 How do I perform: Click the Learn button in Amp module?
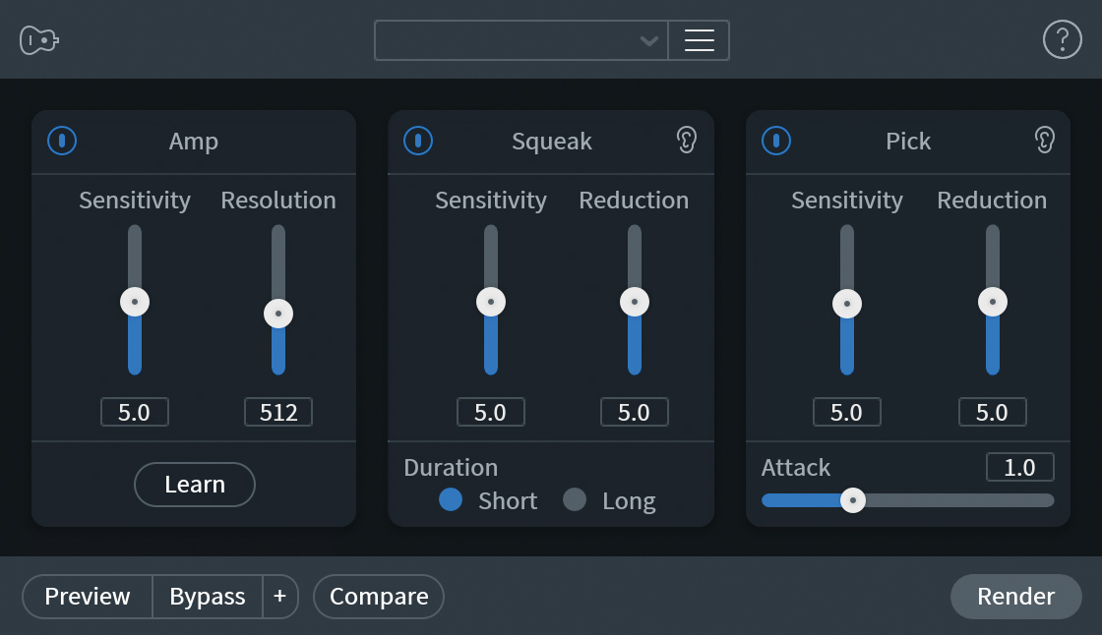point(194,484)
